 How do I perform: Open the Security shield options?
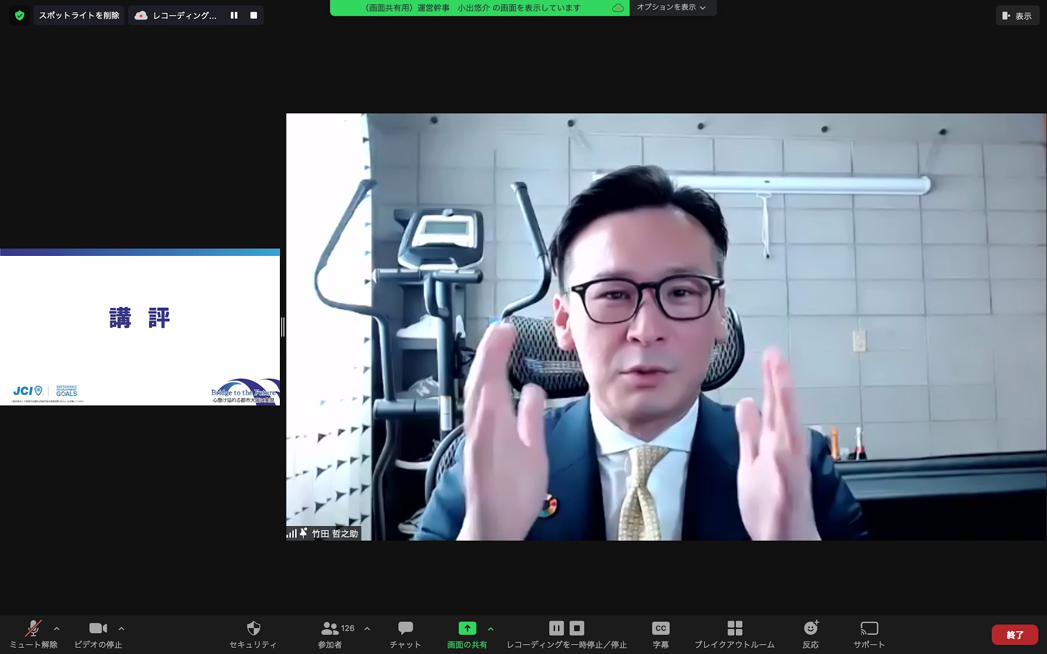tap(253, 634)
